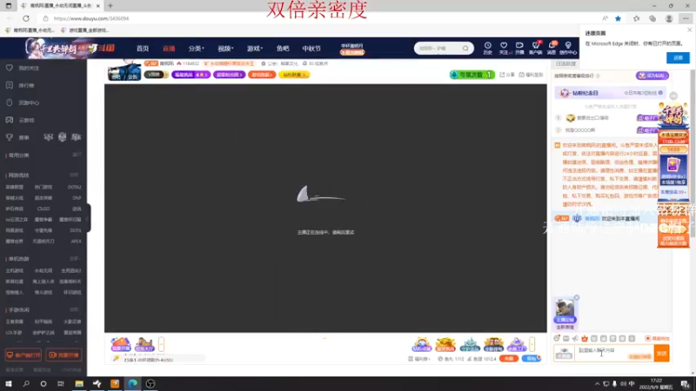Open the 鱼吧 tab in navigation
This screenshot has height=391, width=696.
[x=283, y=49]
